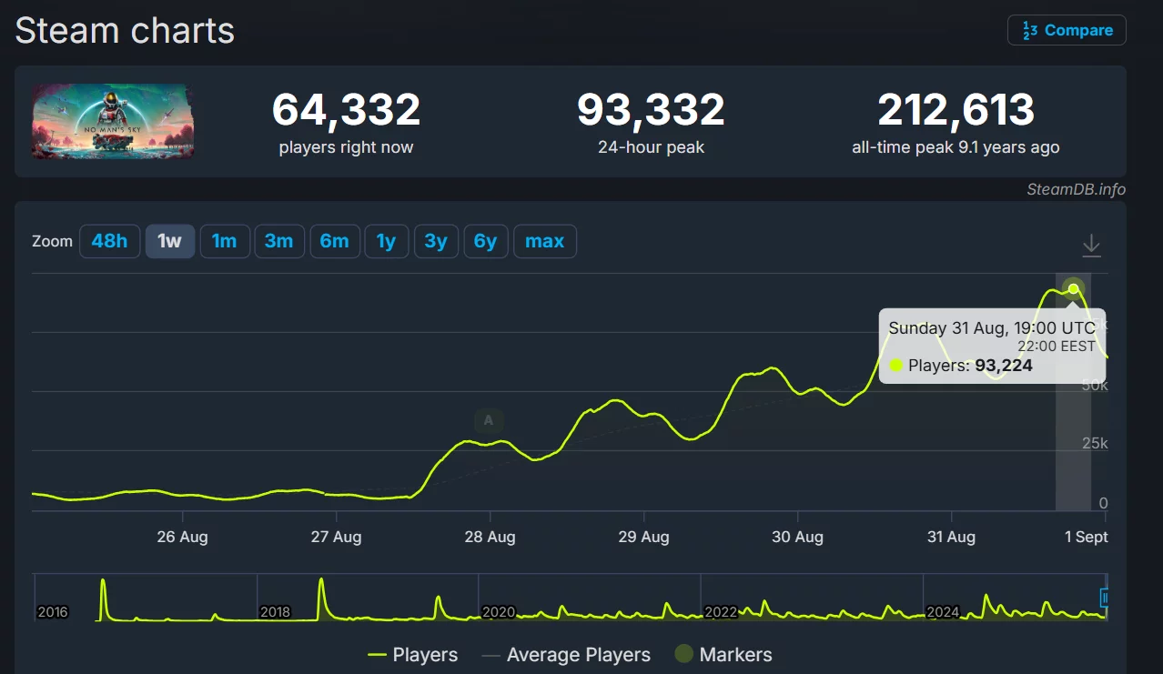Hide Markers via the legend
Screen dimensions: 1163x674
723,655
